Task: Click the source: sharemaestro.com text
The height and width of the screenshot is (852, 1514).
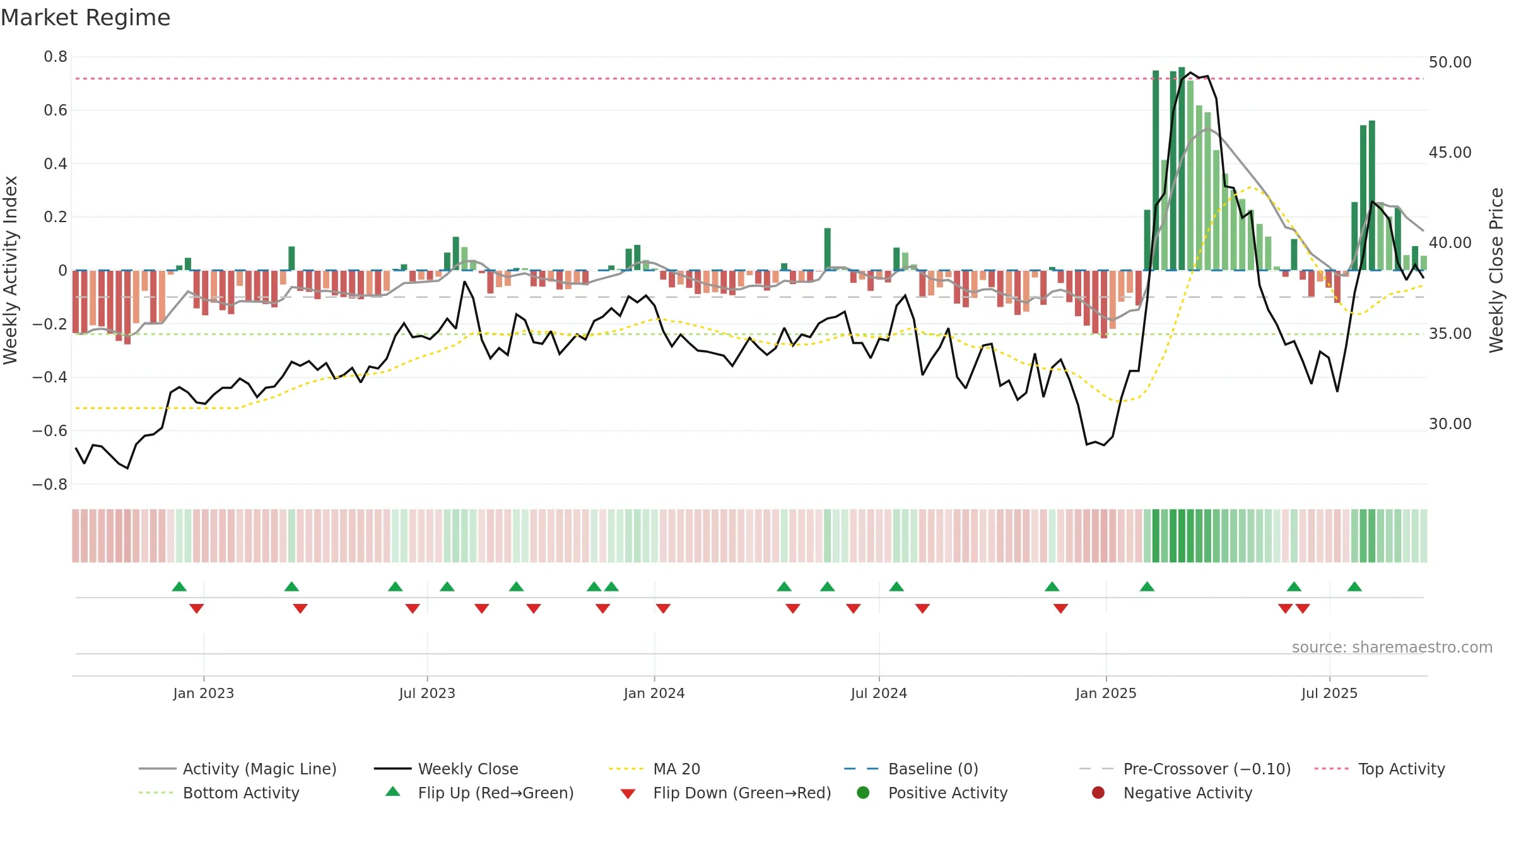Action: [1392, 647]
